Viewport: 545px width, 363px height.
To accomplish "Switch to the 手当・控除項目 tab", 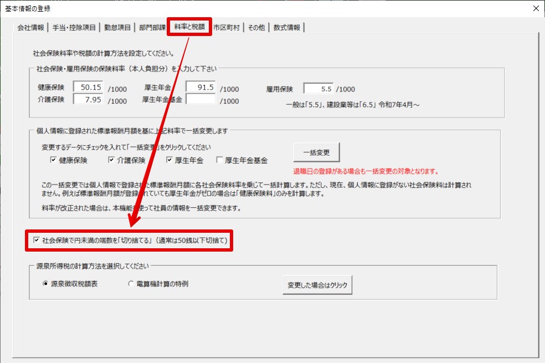I will click(74, 27).
